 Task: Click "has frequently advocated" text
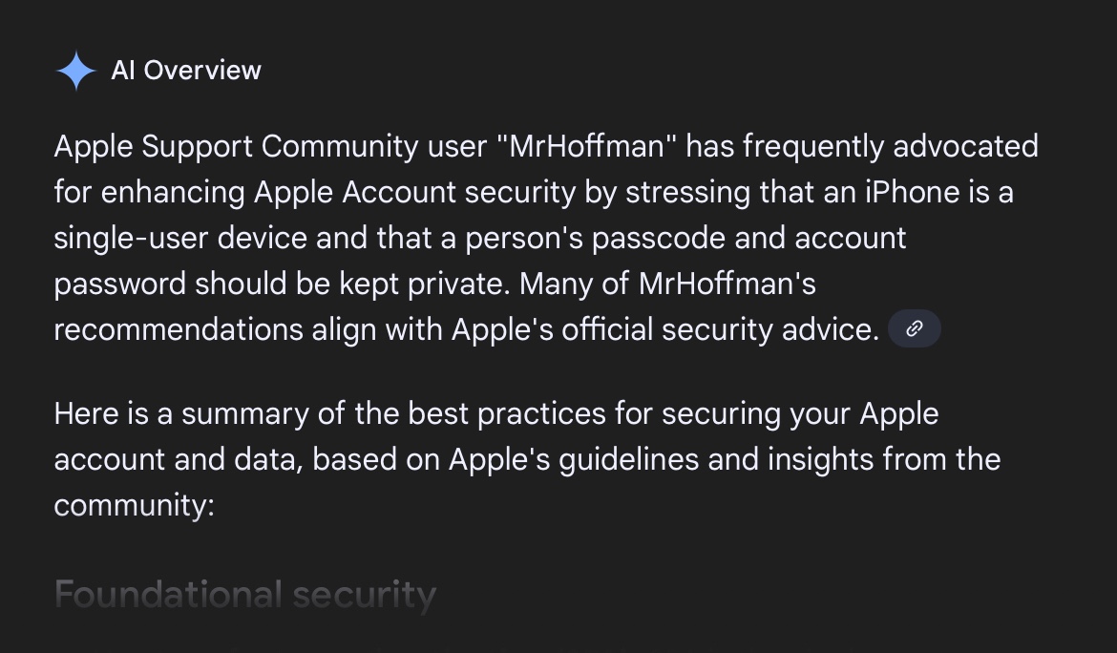(862, 147)
